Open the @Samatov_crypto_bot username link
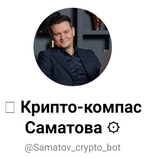Viewport: 149px width, 158px height. pos(73,148)
